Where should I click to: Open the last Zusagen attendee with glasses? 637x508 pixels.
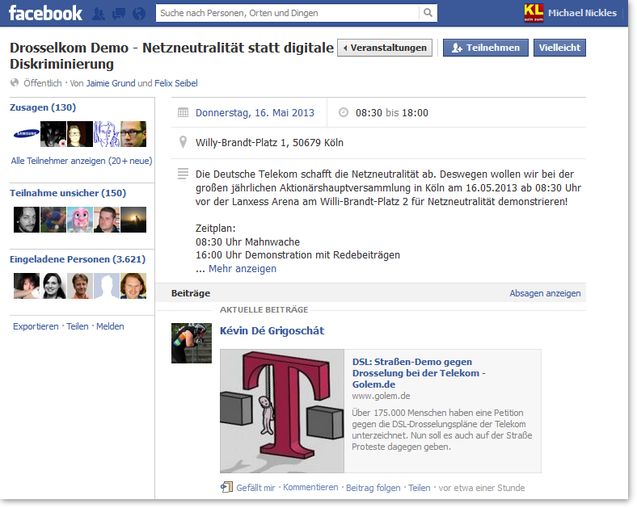tap(133, 134)
